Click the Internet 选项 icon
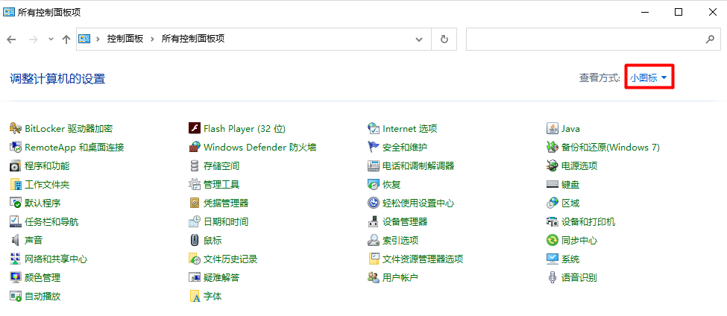 coord(374,128)
